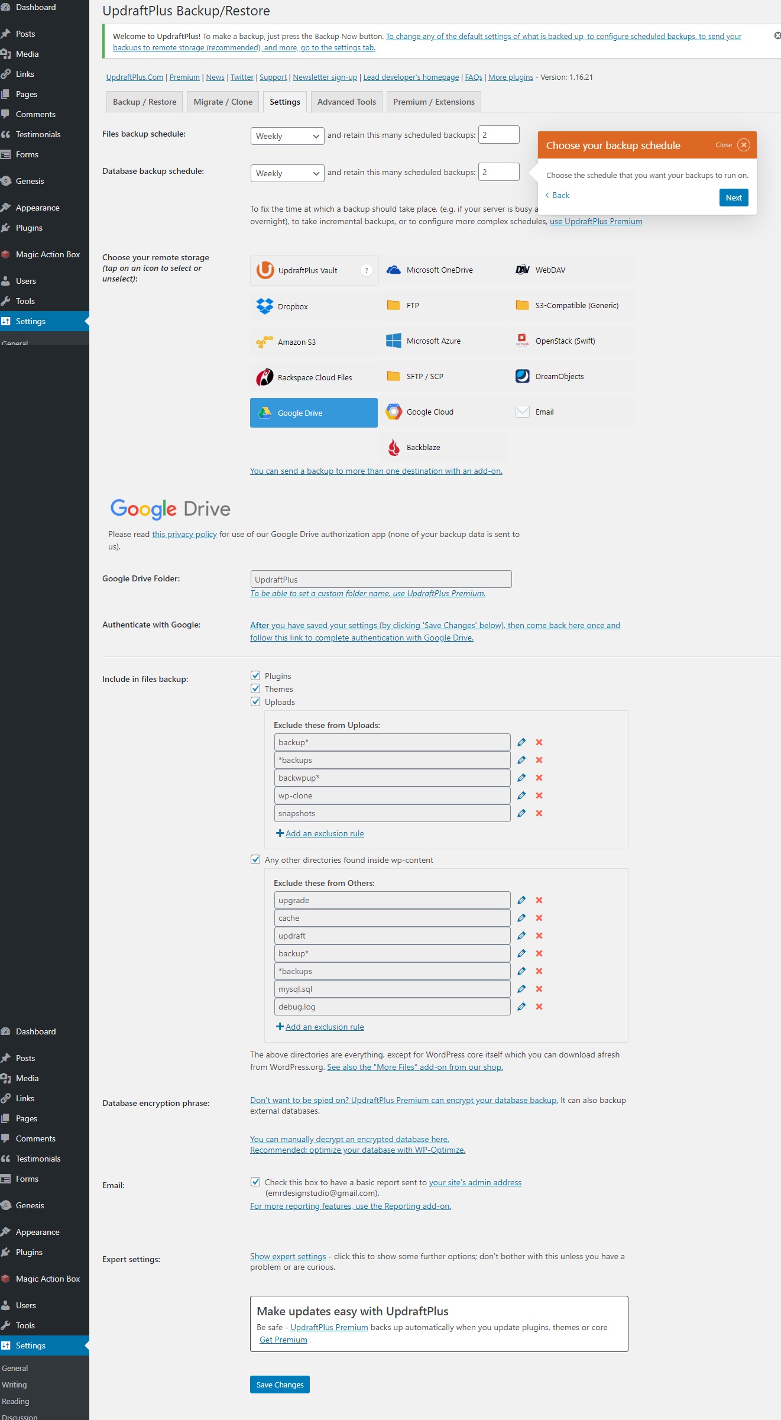Image resolution: width=781 pixels, height=1420 pixels.
Task: Go Back in the tour popup
Action: tap(558, 195)
